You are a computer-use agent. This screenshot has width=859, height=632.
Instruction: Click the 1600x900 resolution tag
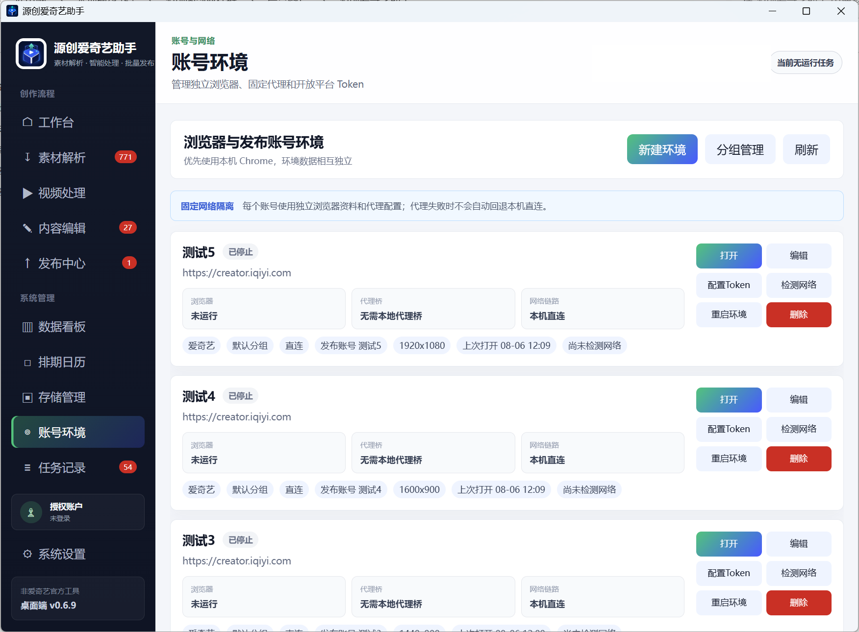tap(419, 490)
